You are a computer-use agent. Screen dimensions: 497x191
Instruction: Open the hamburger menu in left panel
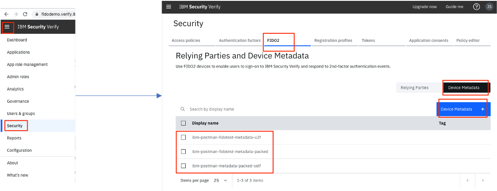[x=7, y=27]
